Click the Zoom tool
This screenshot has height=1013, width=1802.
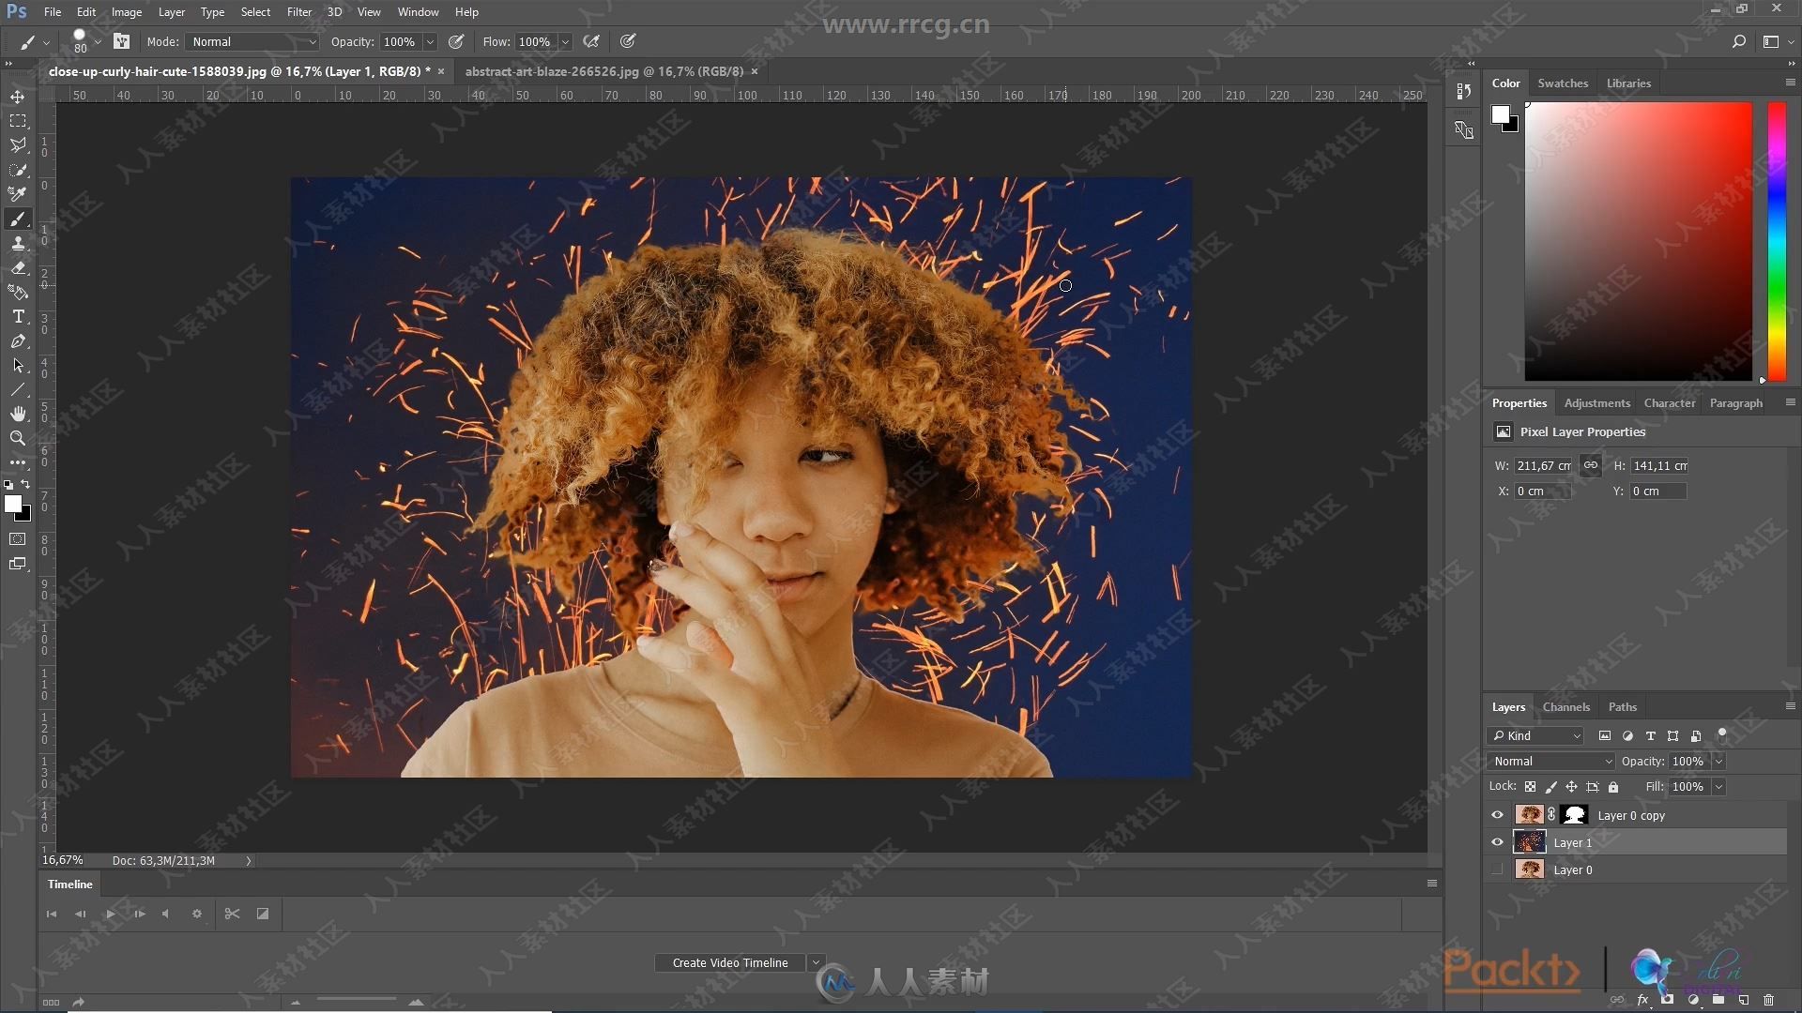tap(17, 439)
